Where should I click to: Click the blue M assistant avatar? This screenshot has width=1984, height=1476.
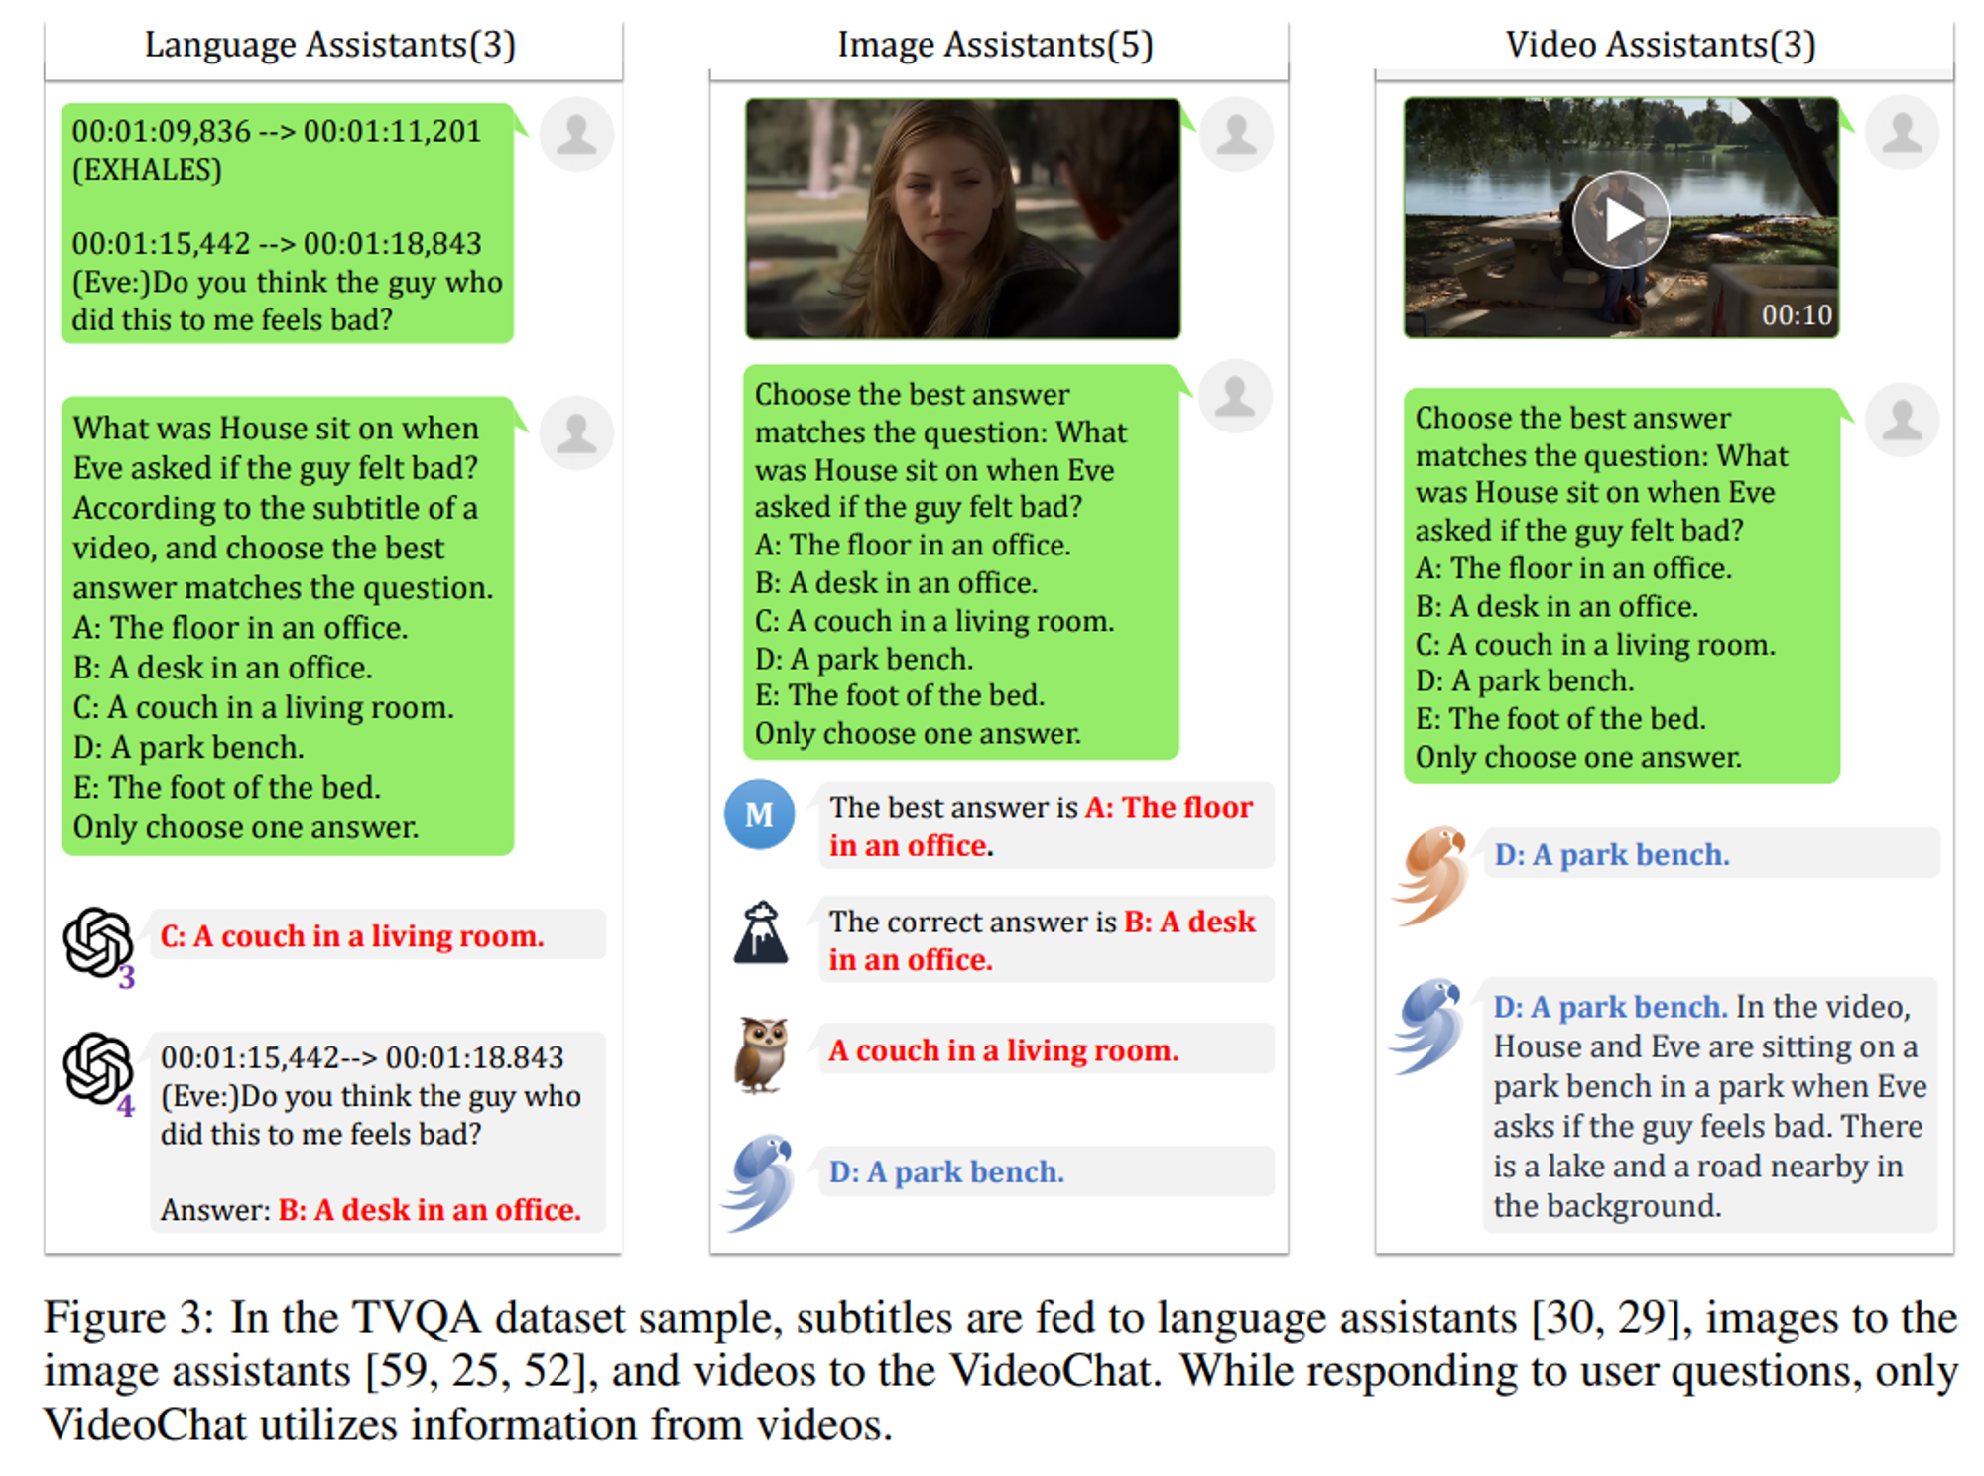(759, 813)
